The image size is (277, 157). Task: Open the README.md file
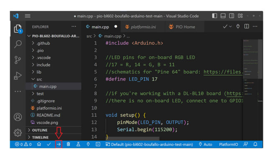(54, 115)
